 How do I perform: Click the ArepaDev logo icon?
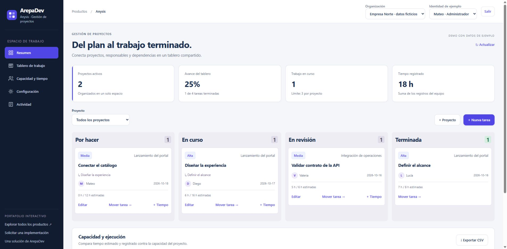pyautogui.click(x=12, y=15)
